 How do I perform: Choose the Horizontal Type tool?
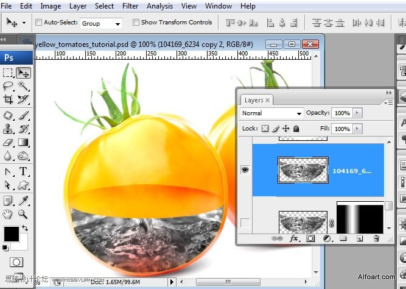click(x=23, y=171)
